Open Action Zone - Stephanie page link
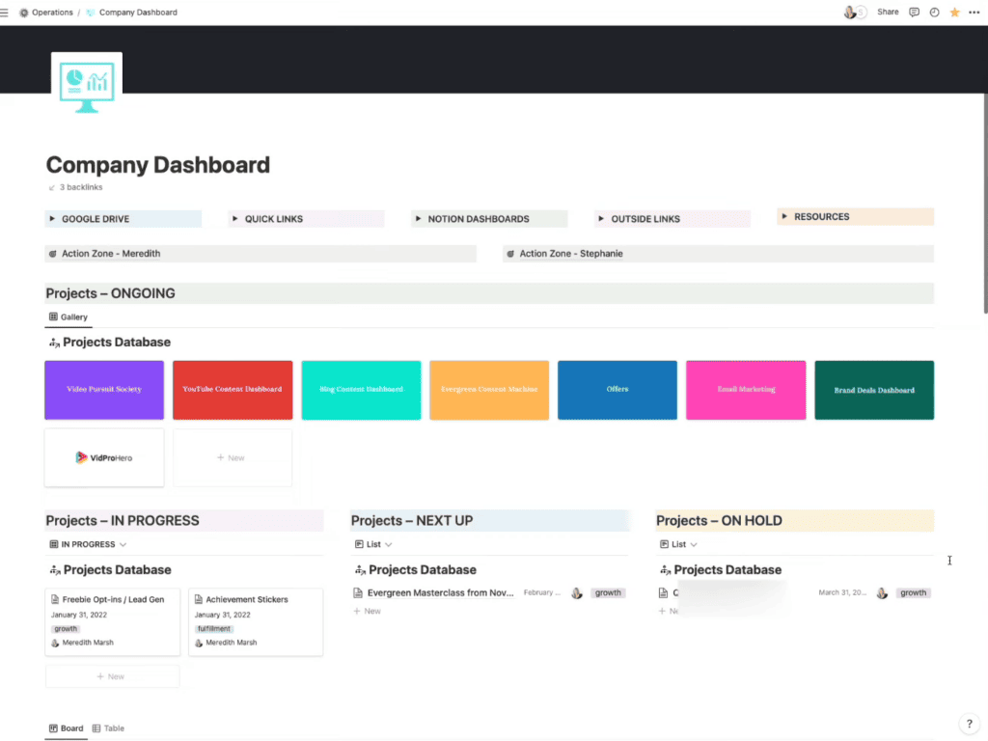The height and width of the screenshot is (741, 988). (x=571, y=254)
